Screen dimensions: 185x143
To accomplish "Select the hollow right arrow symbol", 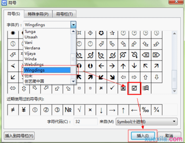I will click(134, 77).
